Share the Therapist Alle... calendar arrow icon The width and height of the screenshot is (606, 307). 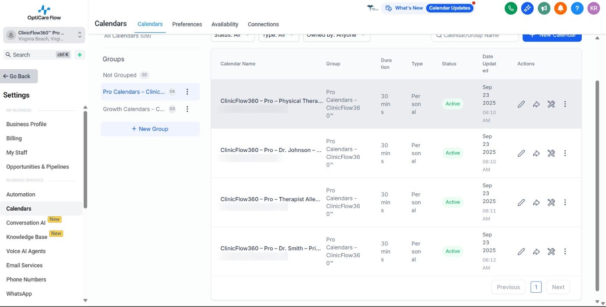(536, 202)
